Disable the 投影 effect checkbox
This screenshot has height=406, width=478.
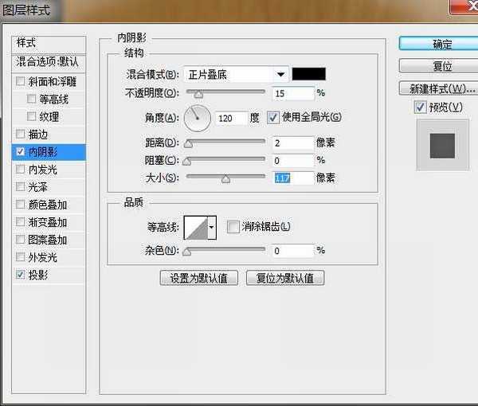(x=21, y=275)
